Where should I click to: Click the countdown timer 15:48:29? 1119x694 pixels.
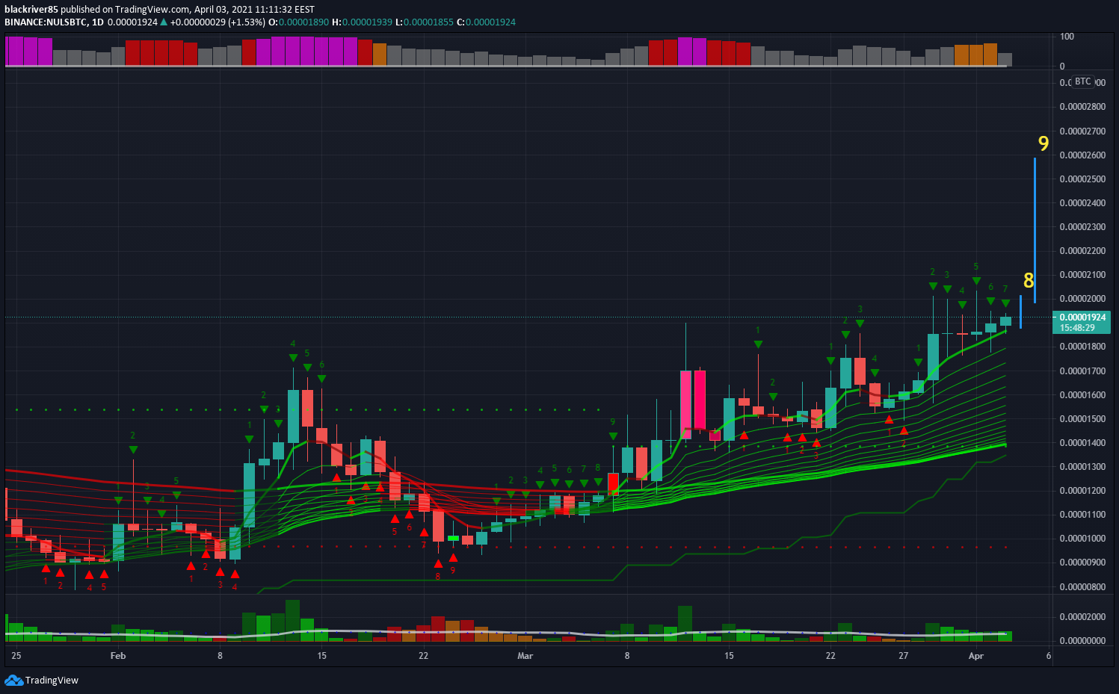(x=1077, y=328)
